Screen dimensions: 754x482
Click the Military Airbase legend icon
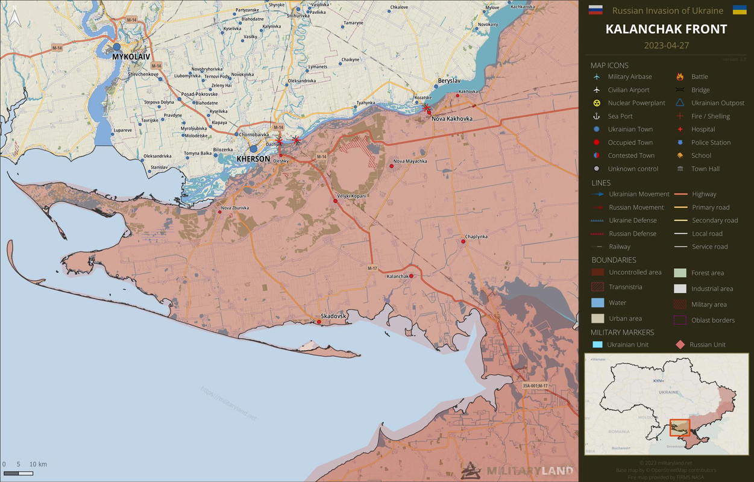tap(596, 77)
